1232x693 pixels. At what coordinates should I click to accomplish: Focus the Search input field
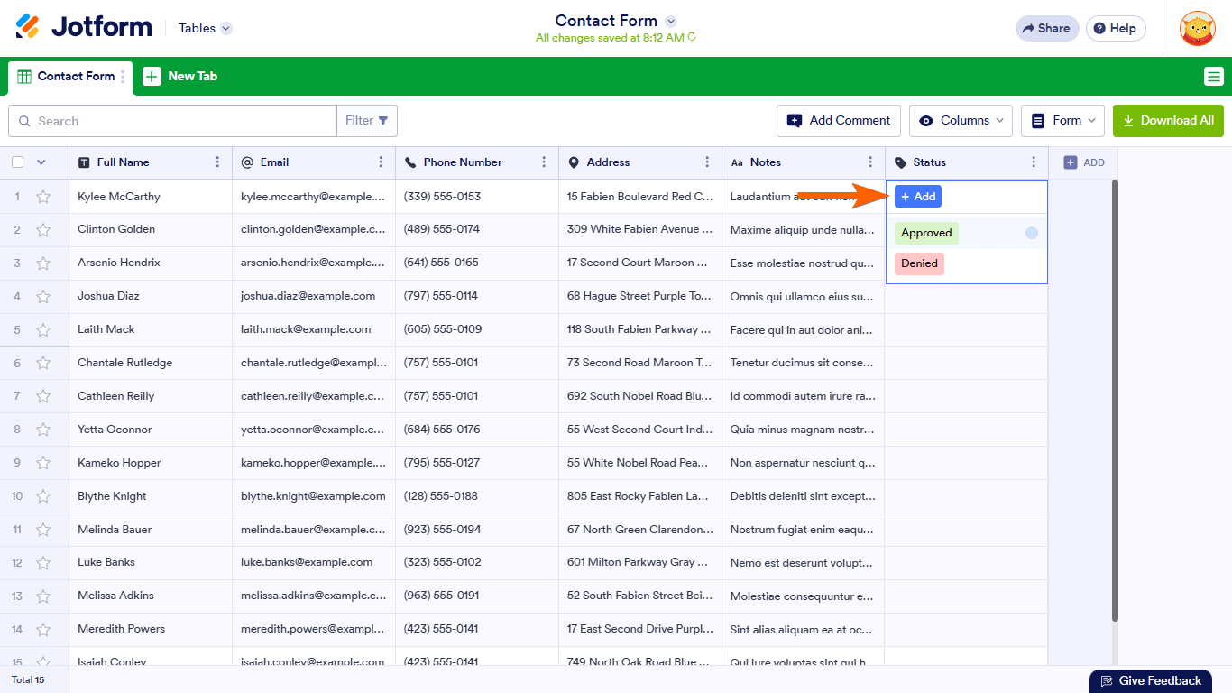pos(172,121)
